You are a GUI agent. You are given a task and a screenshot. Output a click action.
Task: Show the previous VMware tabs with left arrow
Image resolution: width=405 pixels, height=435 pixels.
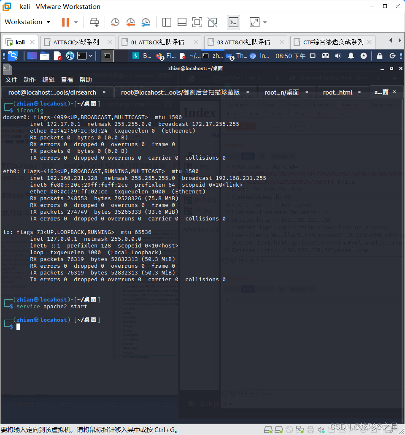[391, 41]
